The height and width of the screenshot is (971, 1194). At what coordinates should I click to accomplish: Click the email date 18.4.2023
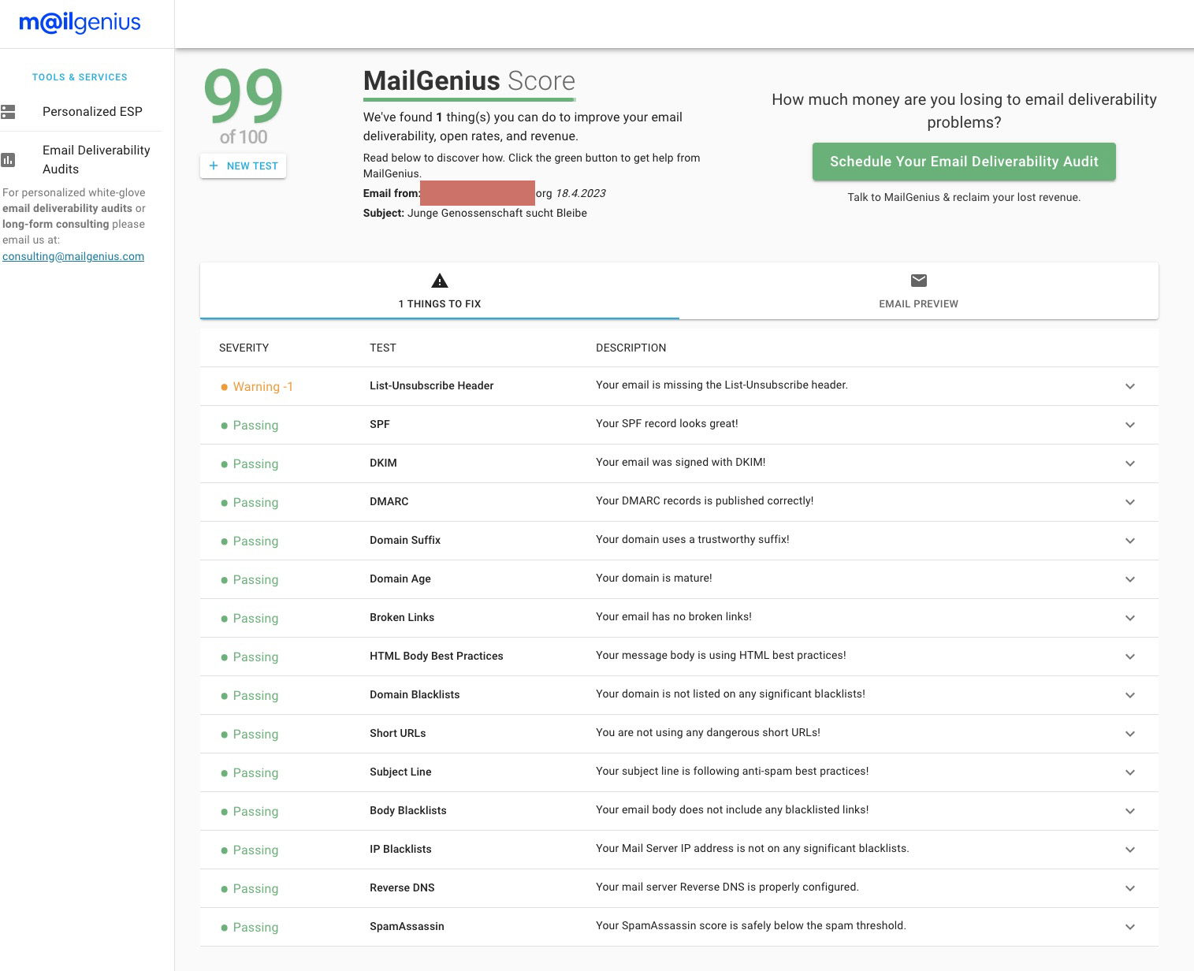point(581,193)
